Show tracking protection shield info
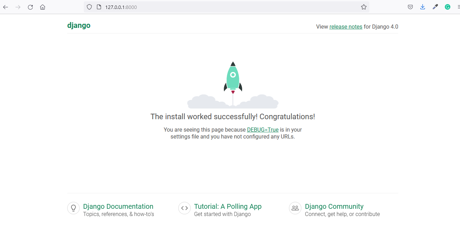 pos(89,7)
